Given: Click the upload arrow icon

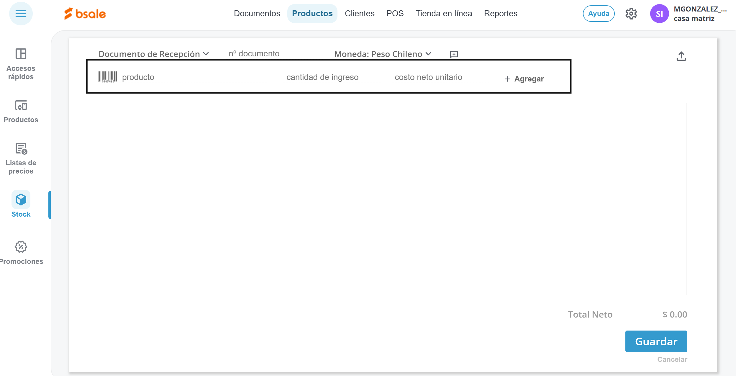Looking at the screenshot, I should [x=681, y=56].
